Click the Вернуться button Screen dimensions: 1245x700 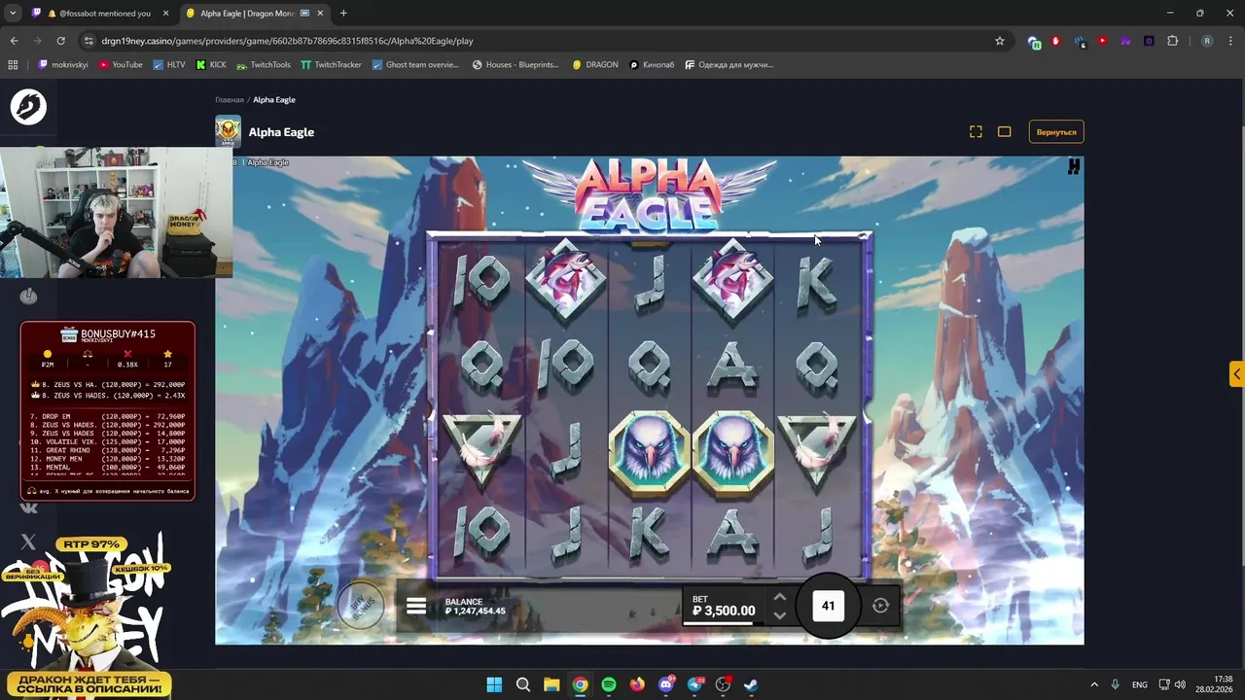click(x=1056, y=131)
